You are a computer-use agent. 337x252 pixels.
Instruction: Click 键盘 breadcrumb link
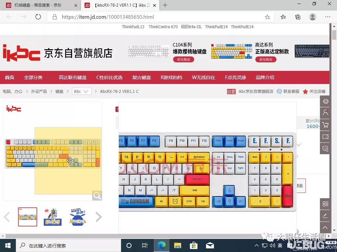pos(59,91)
